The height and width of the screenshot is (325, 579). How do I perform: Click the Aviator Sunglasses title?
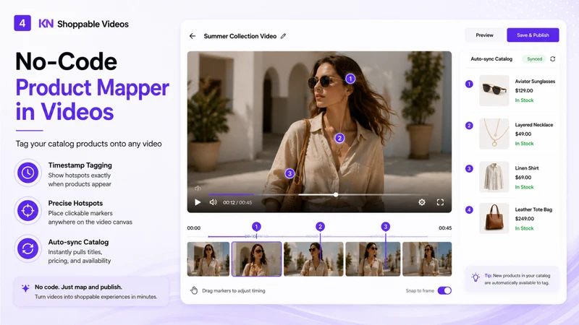[x=535, y=82]
